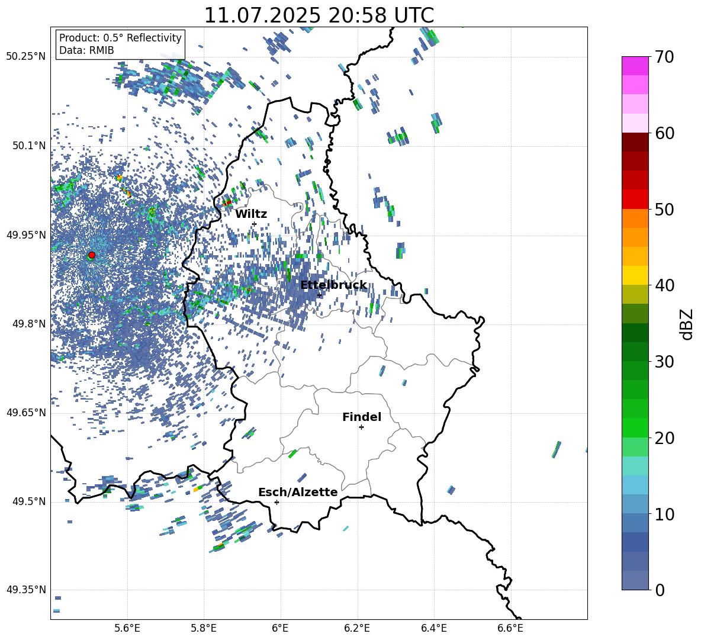This screenshot has width=701, height=640.
Task: Click the colorbar 40 tick label
Action: click(x=665, y=285)
